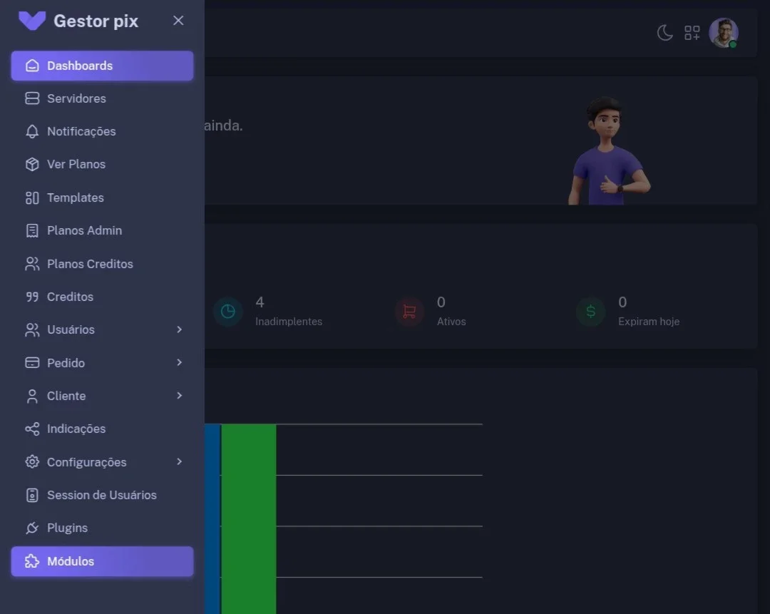Click the Creditos quote icon
This screenshot has height=614, width=770.
point(32,297)
